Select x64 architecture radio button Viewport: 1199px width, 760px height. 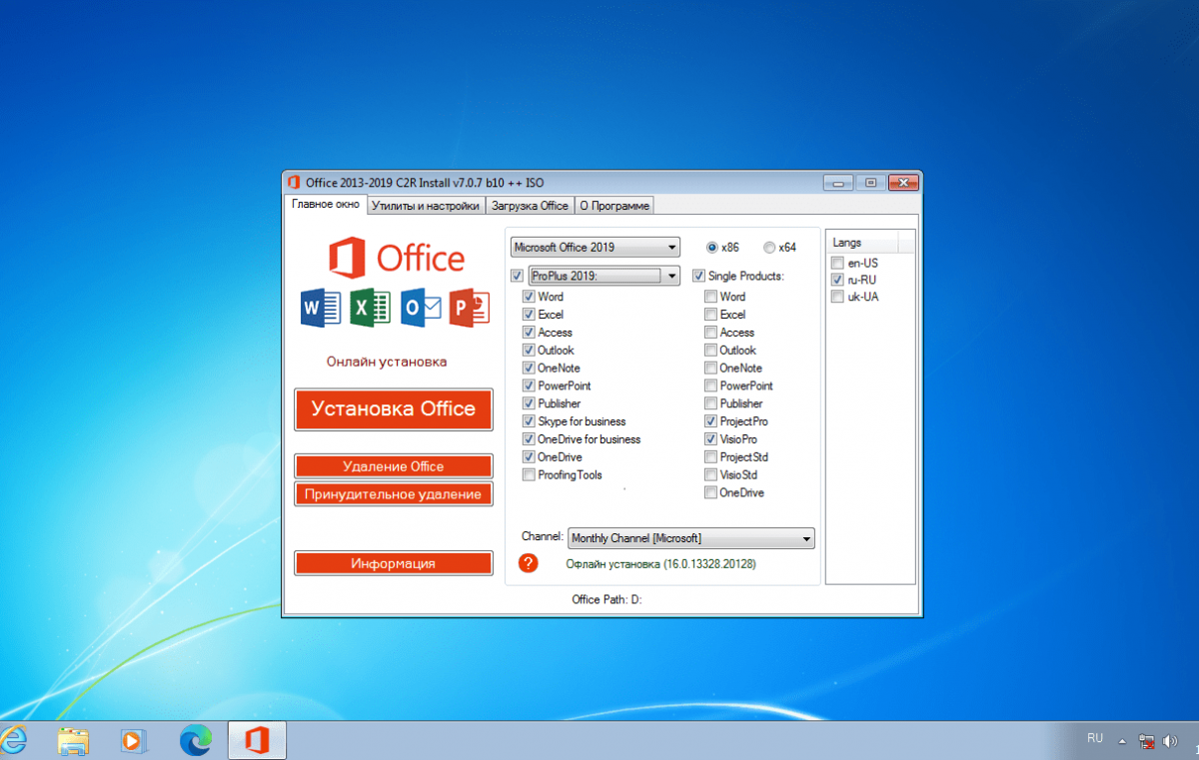[769, 248]
